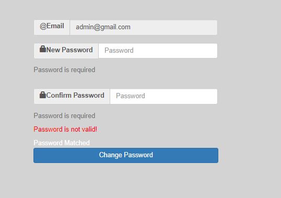Viewport: 281px width, 198px height.
Task: Click the word New in the password label
Action: point(53,50)
